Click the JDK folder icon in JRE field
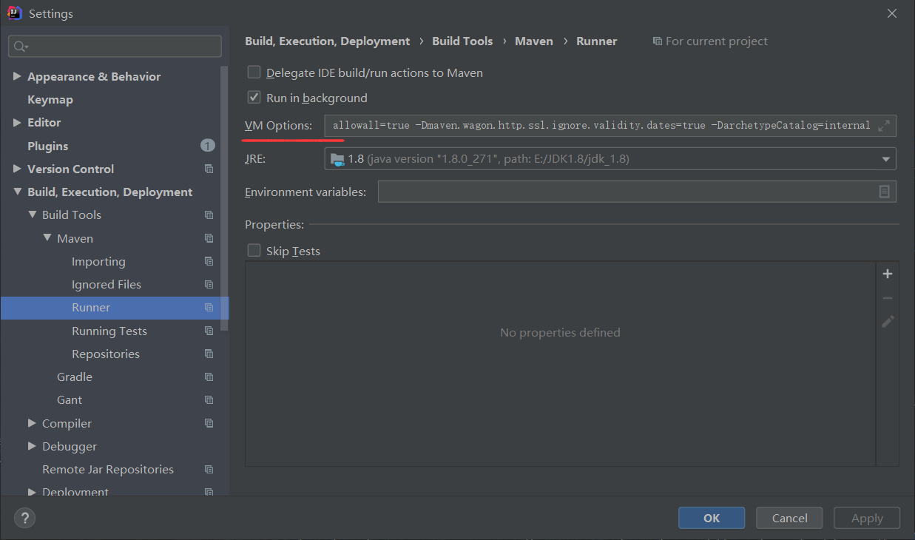The image size is (915, 540). pyautogui.click(x=337, y=159)
